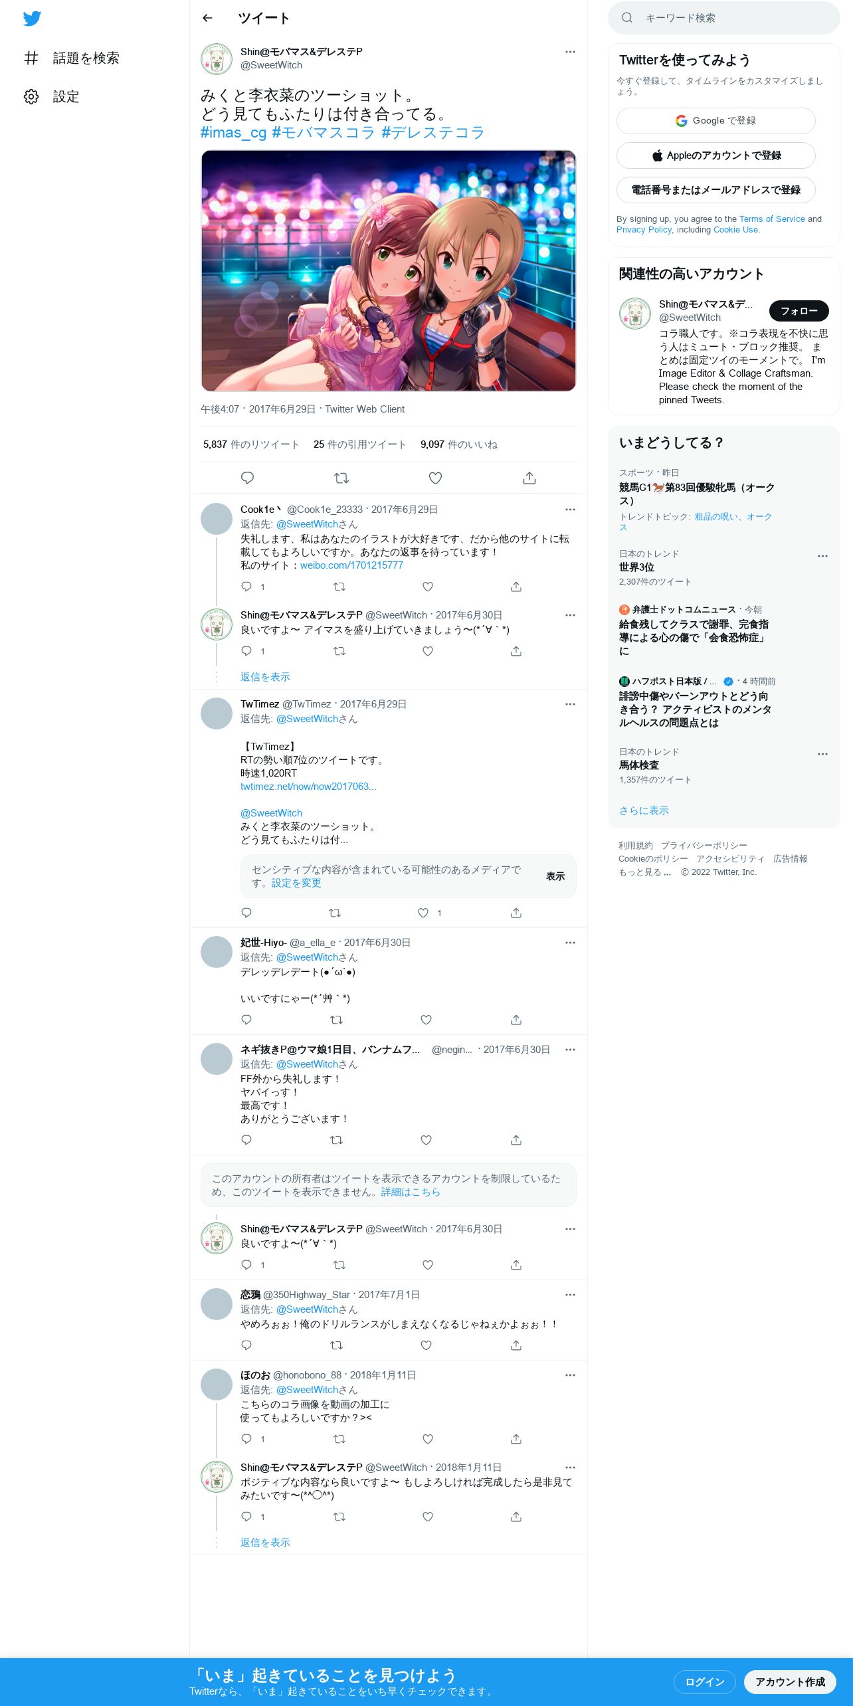Show sensitive media with 表示 button
Viewport: 853px width, 1706px height.
(555, 876)
